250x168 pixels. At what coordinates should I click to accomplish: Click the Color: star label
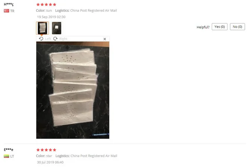[x=44, y=156]
